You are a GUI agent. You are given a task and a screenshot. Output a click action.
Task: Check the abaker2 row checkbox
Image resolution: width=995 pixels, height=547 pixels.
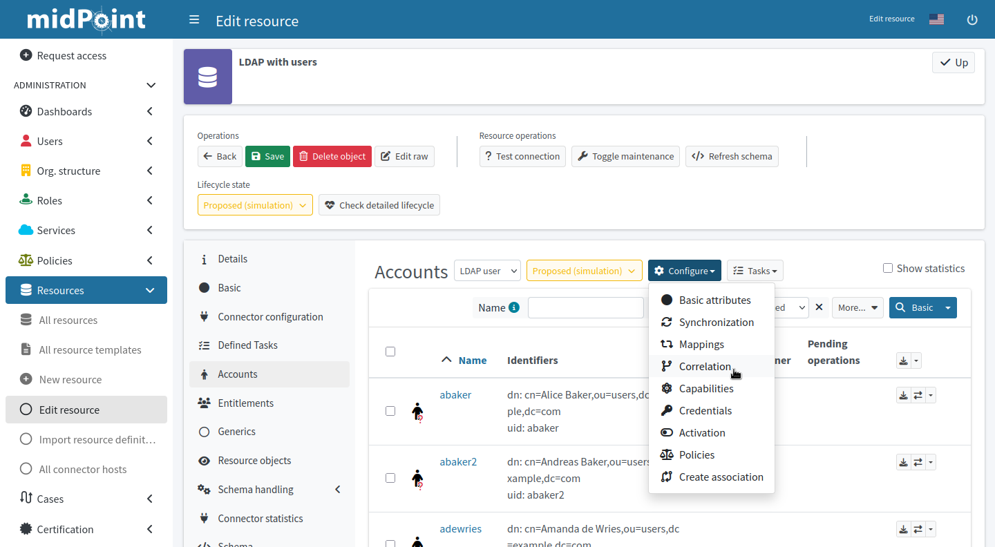[390, 477]
